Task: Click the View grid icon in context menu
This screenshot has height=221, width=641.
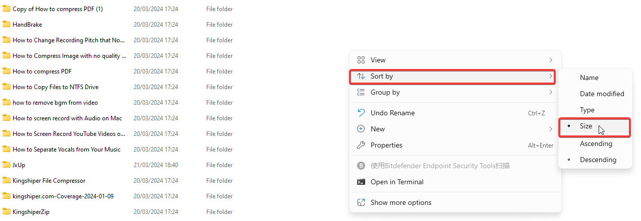Action: tap(361, 60)
